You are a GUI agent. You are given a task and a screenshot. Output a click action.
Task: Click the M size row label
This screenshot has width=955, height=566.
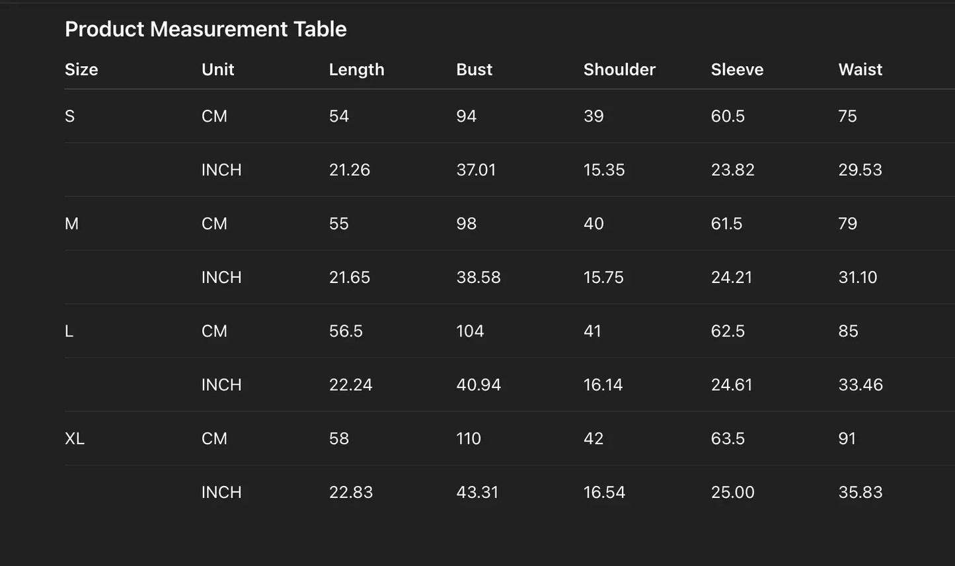71,224
